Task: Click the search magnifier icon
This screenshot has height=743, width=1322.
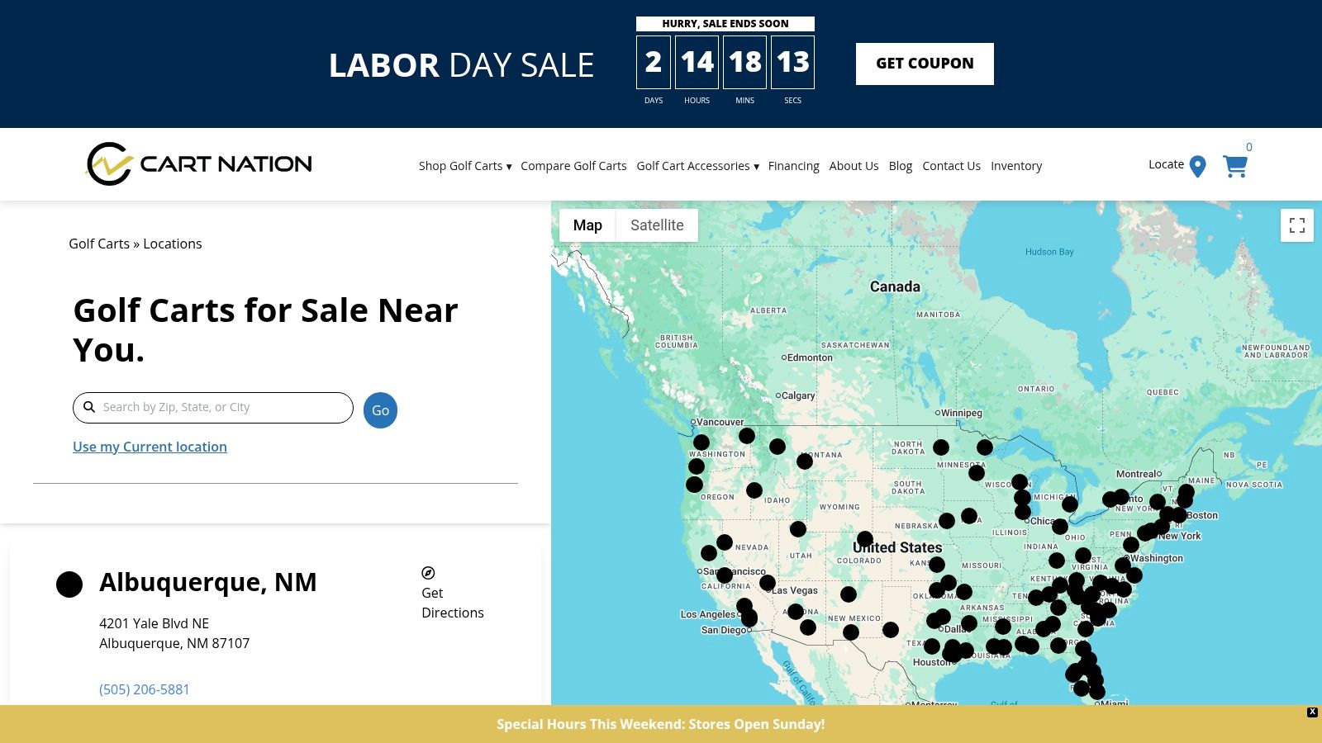Action: (x=89, y=407)
